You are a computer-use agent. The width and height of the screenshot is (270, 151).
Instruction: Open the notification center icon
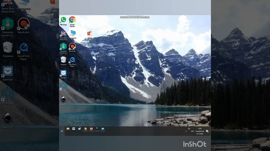tap(207, 131)
